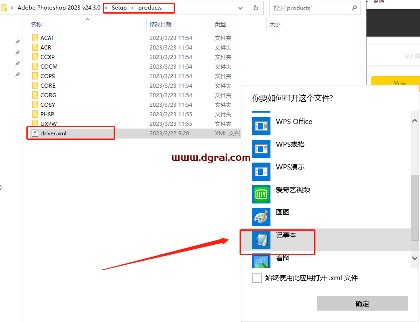
Task: Pick the WPS表格 spreadsheet icon
Action: [x=261, y=149]
